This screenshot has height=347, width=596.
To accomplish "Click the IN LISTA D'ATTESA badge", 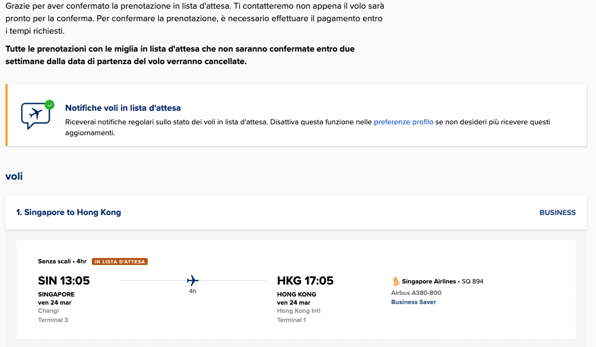I will (120, 262).
